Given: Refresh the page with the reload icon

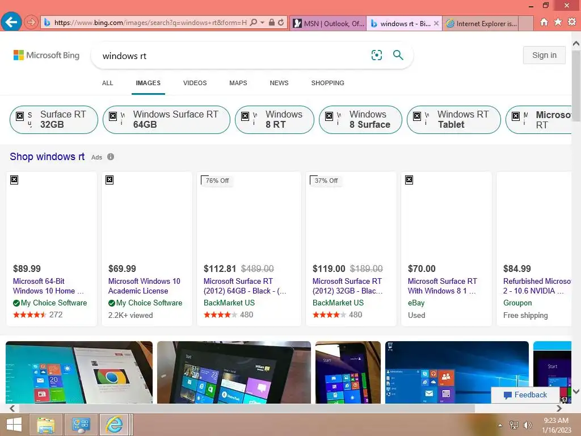Looking at the screenshot, I should 281,23.
